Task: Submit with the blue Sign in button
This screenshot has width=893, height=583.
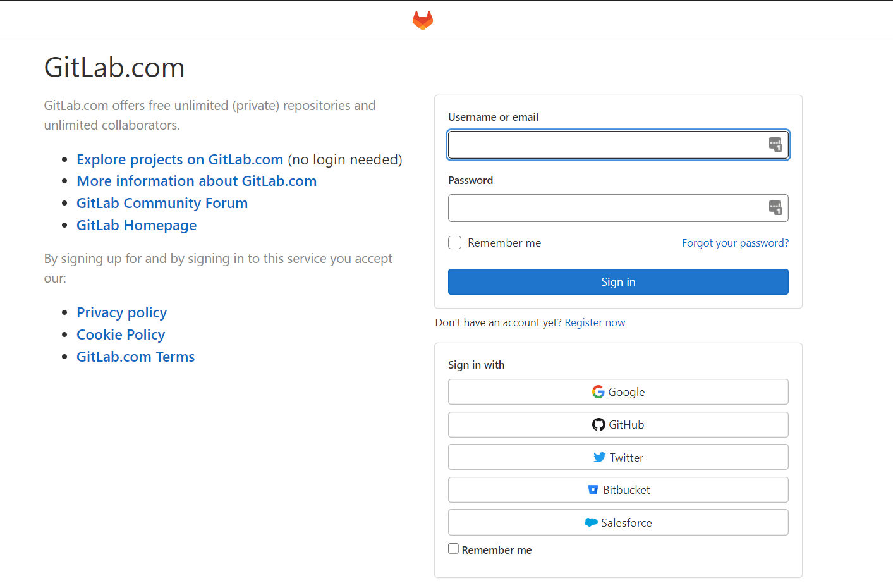Action: point(618,282)
